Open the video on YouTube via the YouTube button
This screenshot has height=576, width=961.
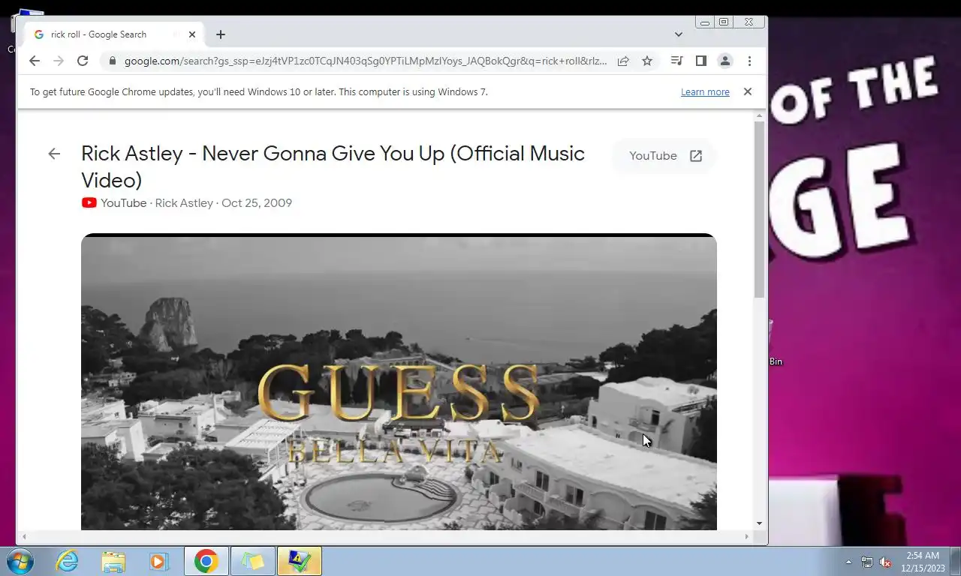coord(665,156)
